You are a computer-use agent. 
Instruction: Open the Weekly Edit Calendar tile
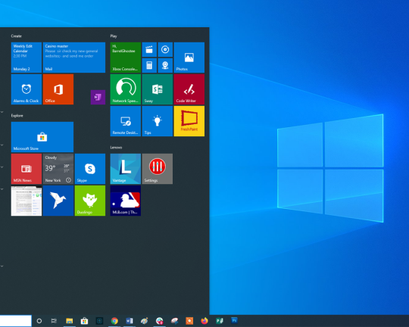point(27,58)
